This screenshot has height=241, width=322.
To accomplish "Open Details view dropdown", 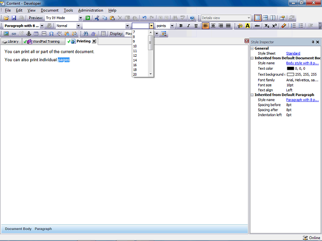I will pos(249,18).
